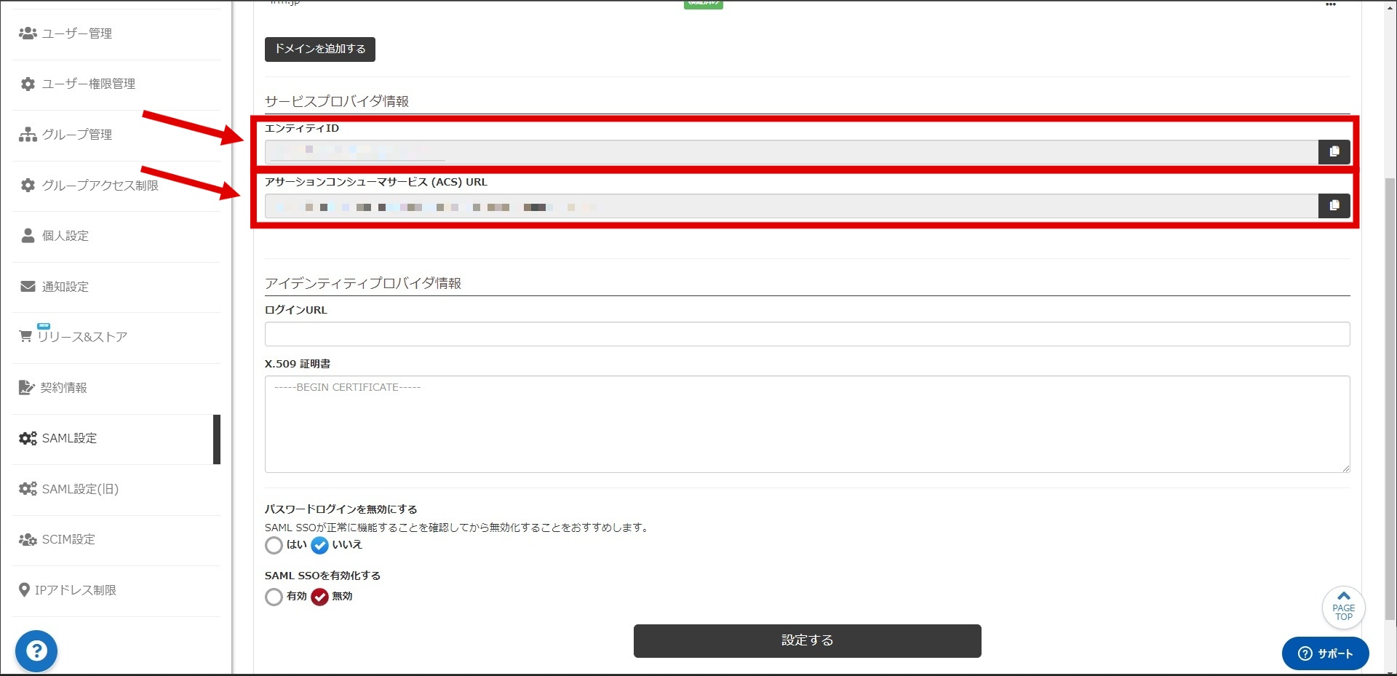1397x676 pixels.
Task: Click the location pin icon beside IPアドレス制限
Action: pos(24,589)
